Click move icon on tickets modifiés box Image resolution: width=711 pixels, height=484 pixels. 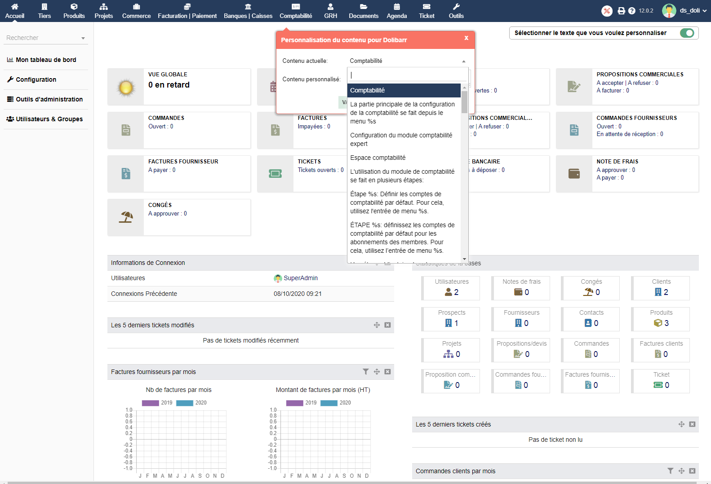click(377, 325)
